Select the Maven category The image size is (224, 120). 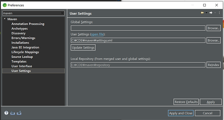[x=12, y=19]
